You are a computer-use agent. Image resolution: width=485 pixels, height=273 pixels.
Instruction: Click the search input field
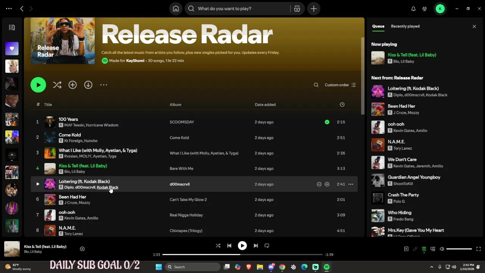[x=242, y=9]
